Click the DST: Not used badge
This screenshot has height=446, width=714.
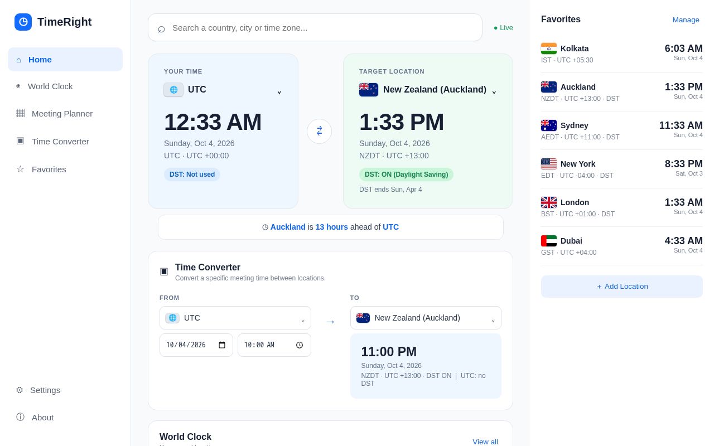(x=192, y=174)
